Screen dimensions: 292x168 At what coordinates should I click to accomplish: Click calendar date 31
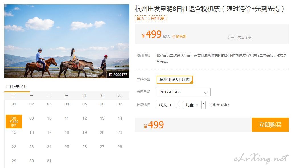49,161
